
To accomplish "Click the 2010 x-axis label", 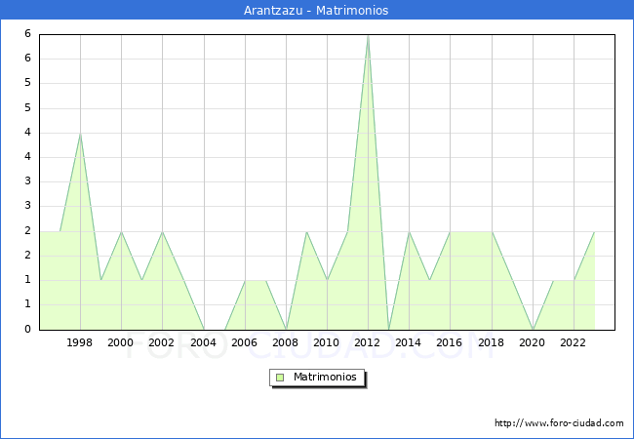I will (327, 342).
